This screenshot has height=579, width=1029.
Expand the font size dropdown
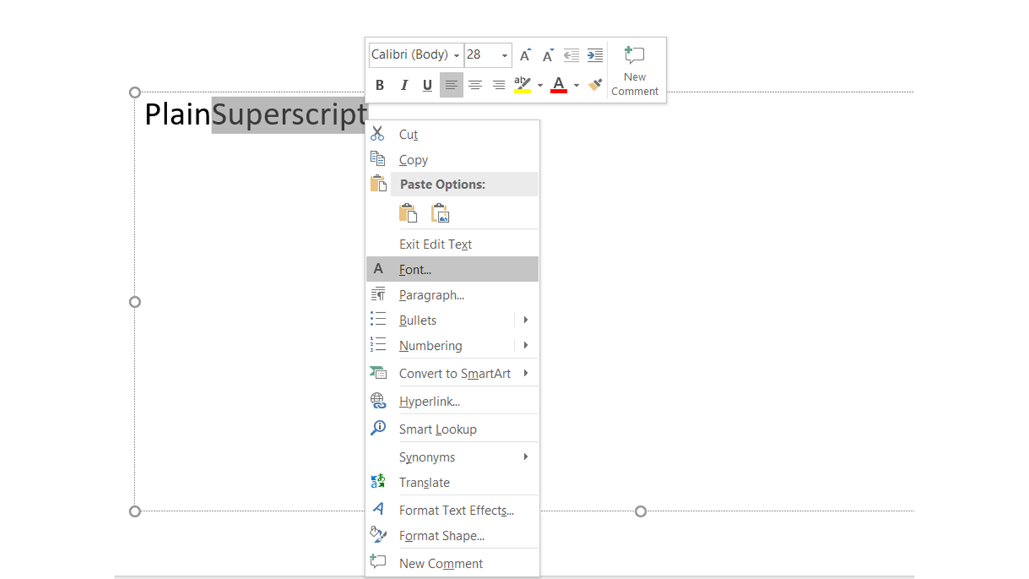[504, 55]
